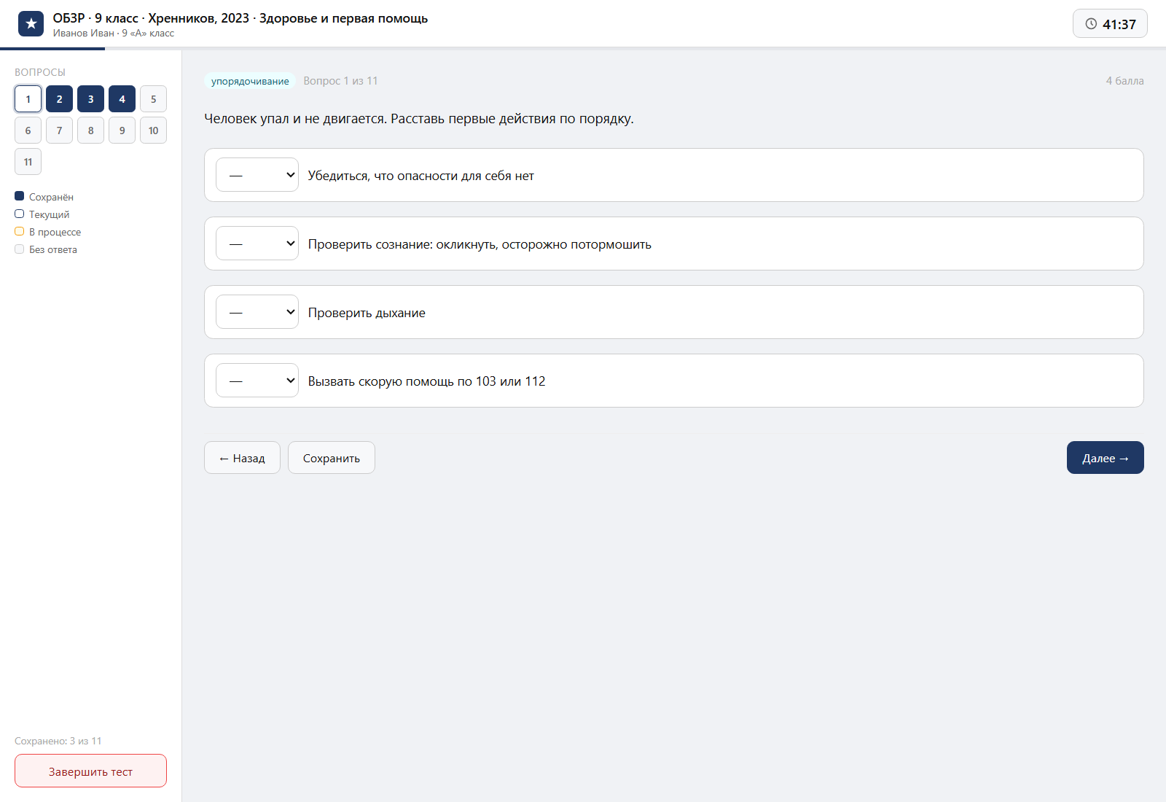Image resolution: width=1166 pixels, height=802 pixels.
Task: Save the answer with "Сохранить" button
Action: [332, 458]
